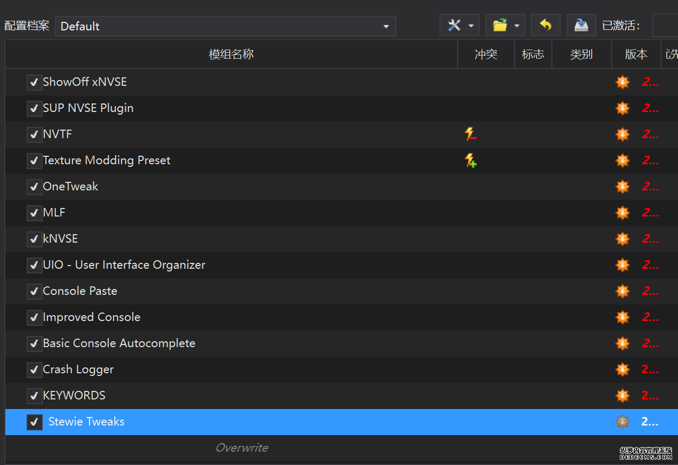The image size is (678, 465).
Task: Disable the OneTweak mod checkbox
Action: tap(34, 187)
